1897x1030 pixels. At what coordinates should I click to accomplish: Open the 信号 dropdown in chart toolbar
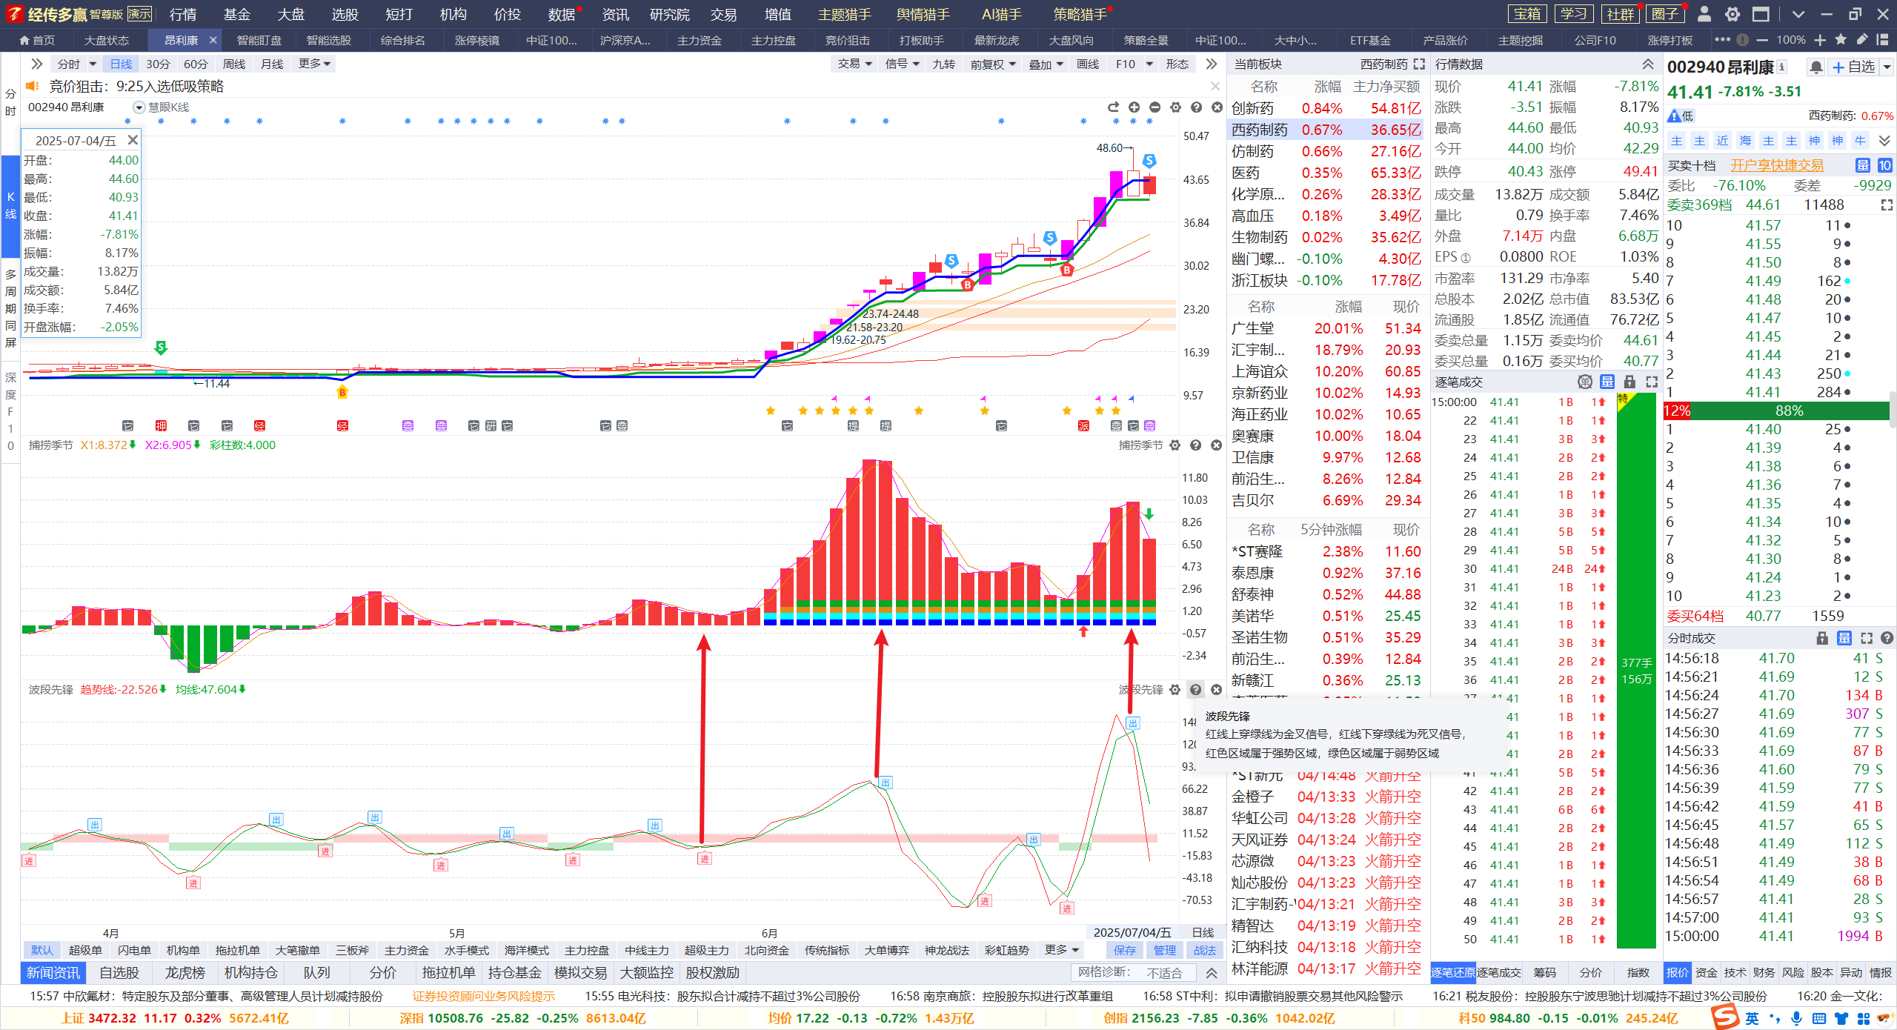(x=902, y=64)
